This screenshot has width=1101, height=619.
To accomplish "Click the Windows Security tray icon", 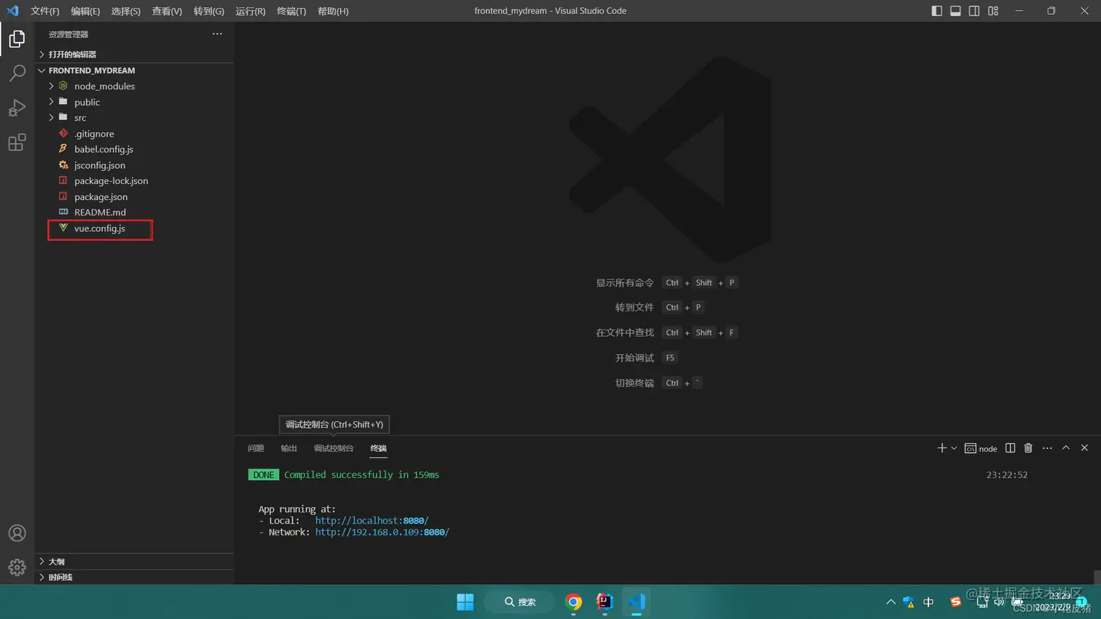I will pyautogui.click(x=909, y=602).
